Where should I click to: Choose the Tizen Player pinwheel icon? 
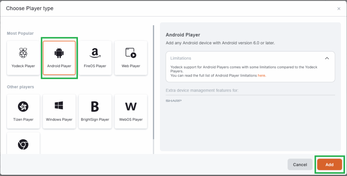click(23, 107)
